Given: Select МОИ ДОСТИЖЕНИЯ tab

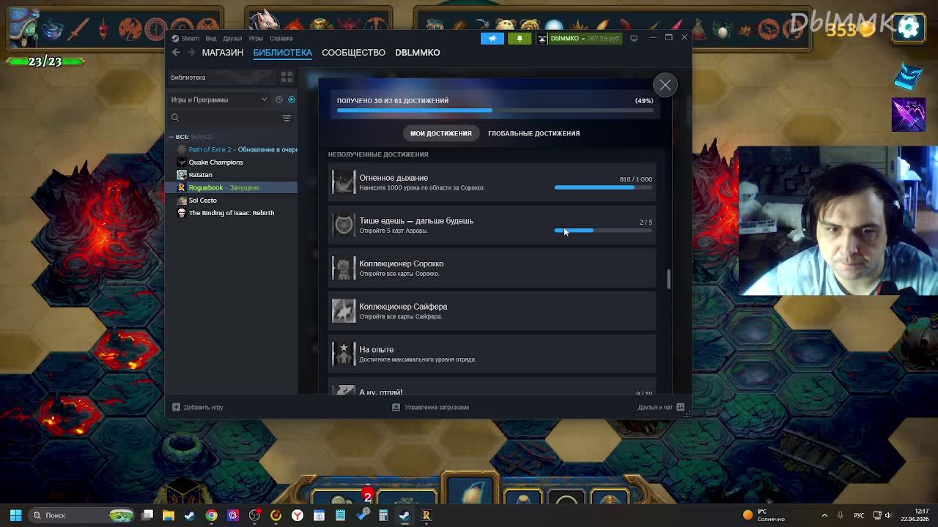Looking at the screenshot, I should coord(441,133).
